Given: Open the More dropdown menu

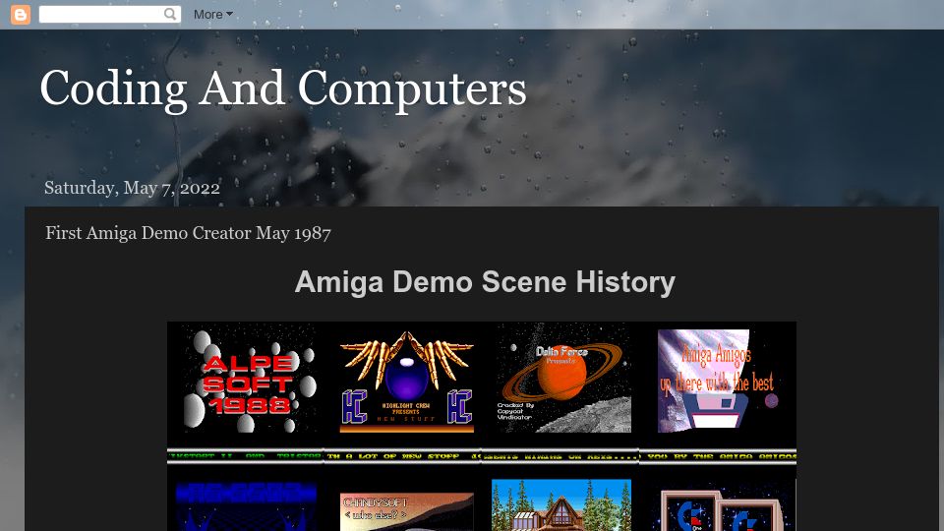Looking at the screenshot, I should pos(213,15).
